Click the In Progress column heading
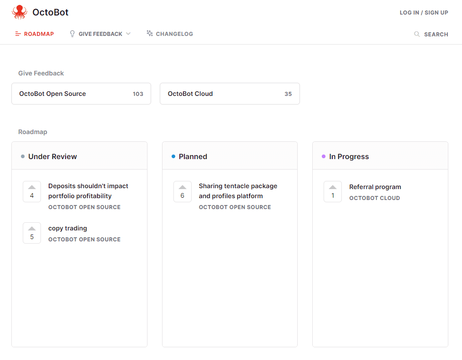 (x=349, y=156)
